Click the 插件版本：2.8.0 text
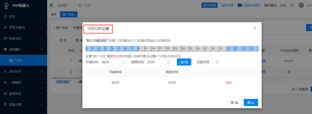This screenshot has height=114, width=312. click(x=275, y=5)
